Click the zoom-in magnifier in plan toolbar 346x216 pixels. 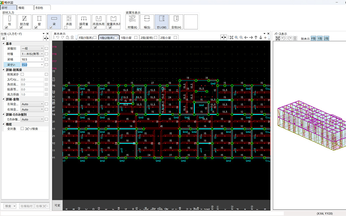[x=236, y=38]
